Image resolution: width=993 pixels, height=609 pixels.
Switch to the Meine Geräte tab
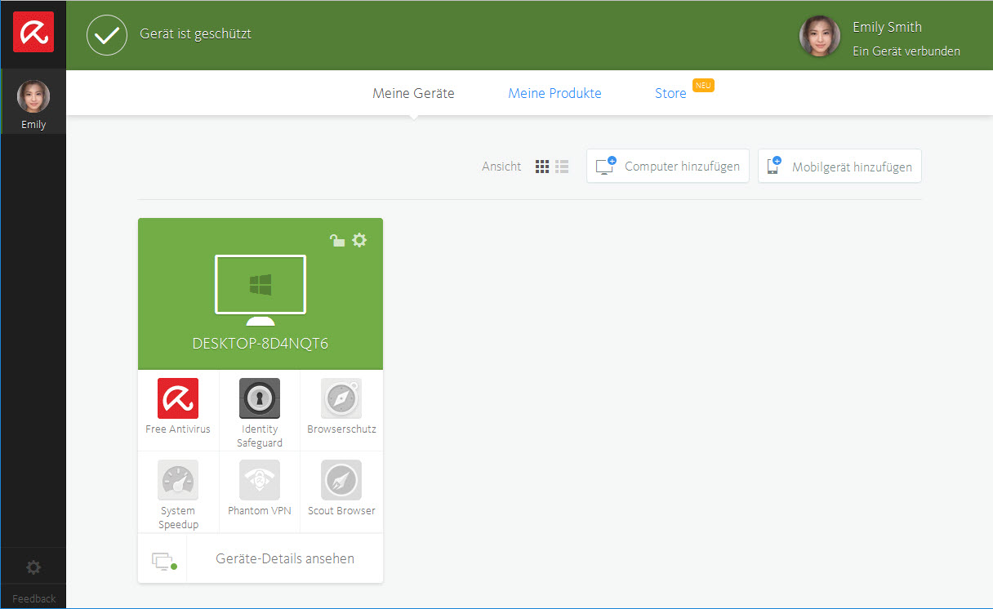[413, 93]
